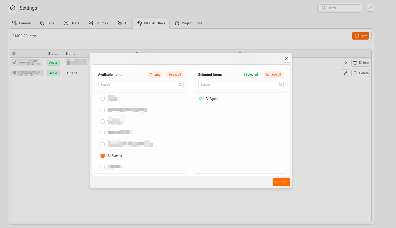Focus the Available items search field
Screen dimensions: 396x228
point(138,85)
